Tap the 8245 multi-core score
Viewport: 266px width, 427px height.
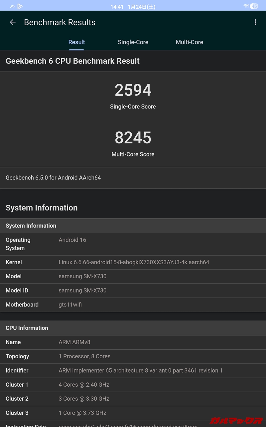(133, 138)
